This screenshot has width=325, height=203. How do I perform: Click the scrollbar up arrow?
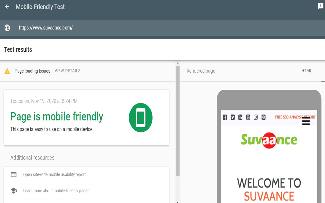click(178, 63)
